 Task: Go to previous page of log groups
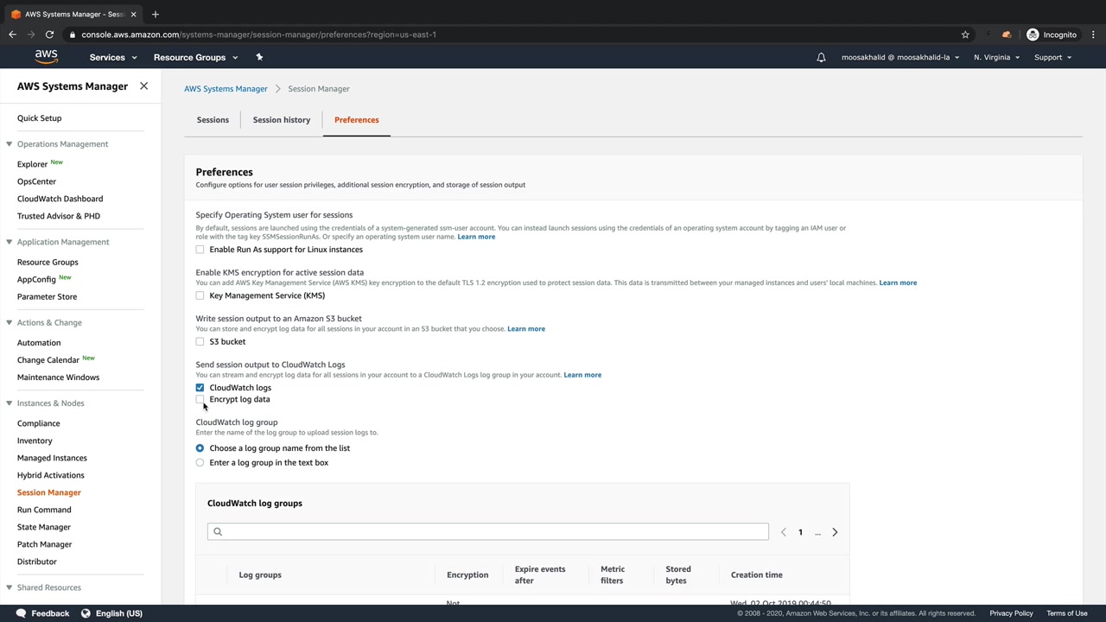point(784,532)
